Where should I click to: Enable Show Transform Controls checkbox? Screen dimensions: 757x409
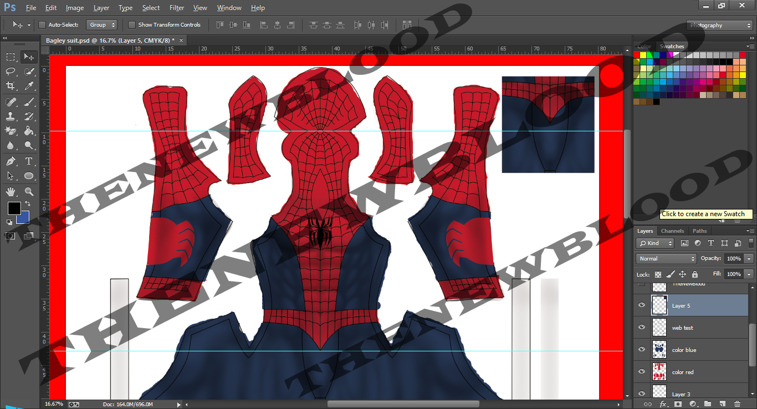[x=132, y=25]
